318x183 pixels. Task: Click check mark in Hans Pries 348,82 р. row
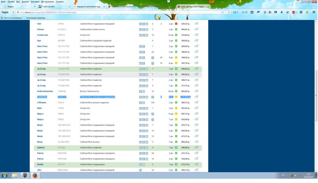(153, 58)
